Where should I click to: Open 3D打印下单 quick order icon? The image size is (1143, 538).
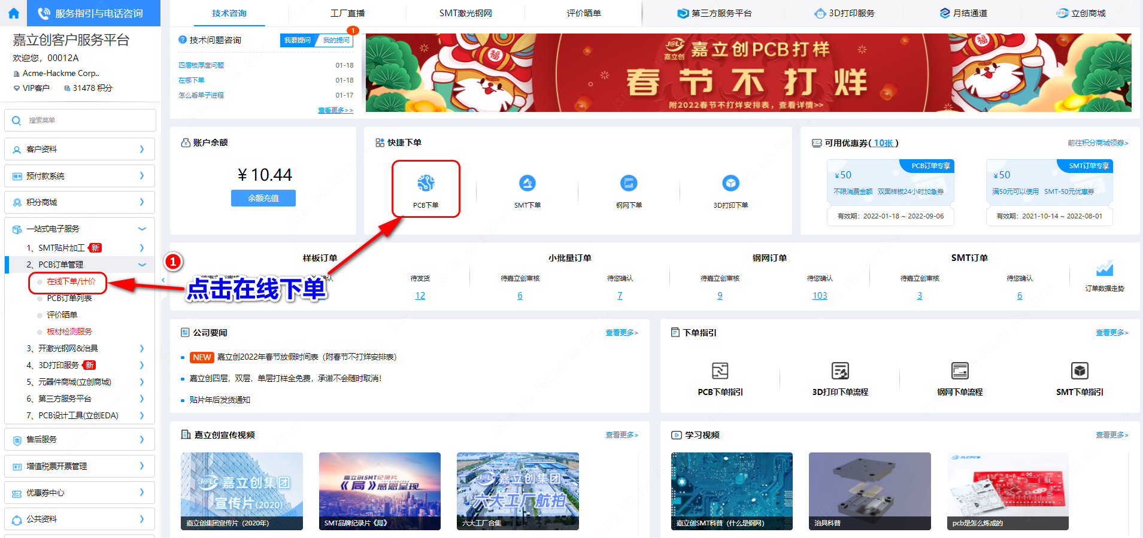click(730, 183)
